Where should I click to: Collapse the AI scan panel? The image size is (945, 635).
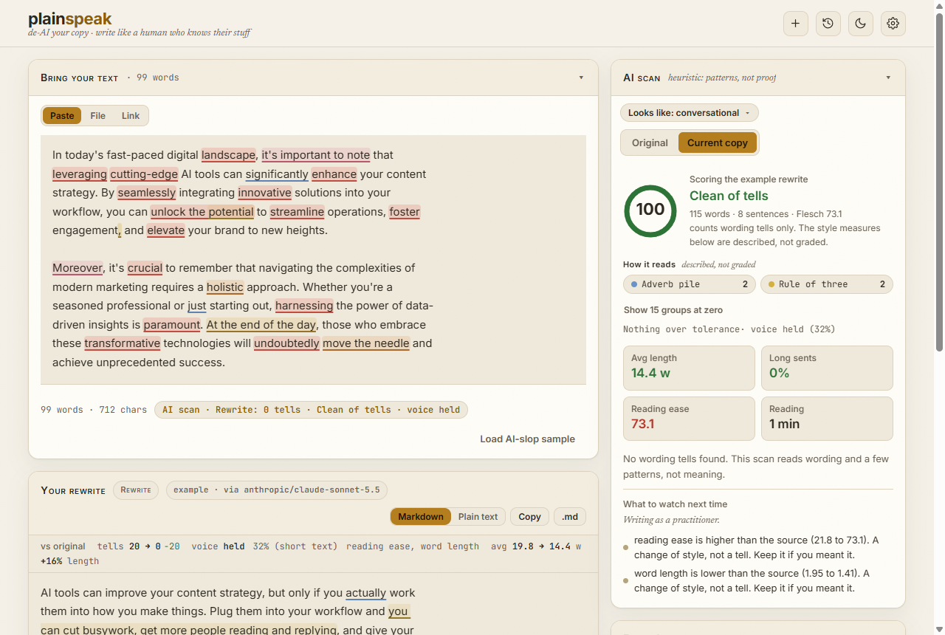pos(888,78)
